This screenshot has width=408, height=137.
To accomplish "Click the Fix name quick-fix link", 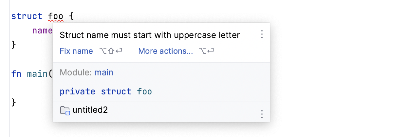I will [76, 51].
